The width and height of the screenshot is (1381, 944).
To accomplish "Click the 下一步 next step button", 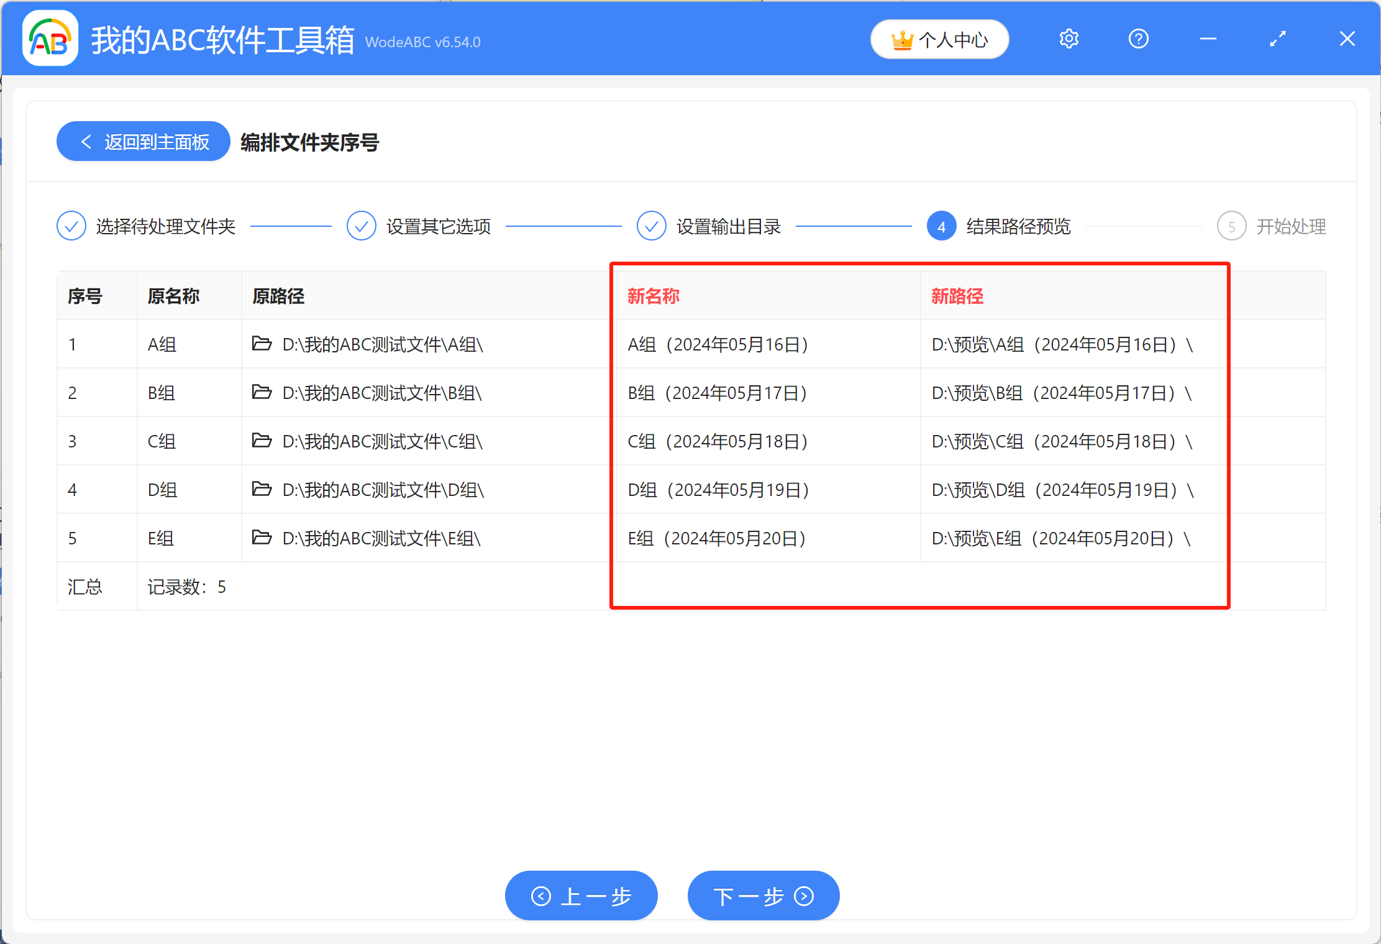I will click(763, 896).
